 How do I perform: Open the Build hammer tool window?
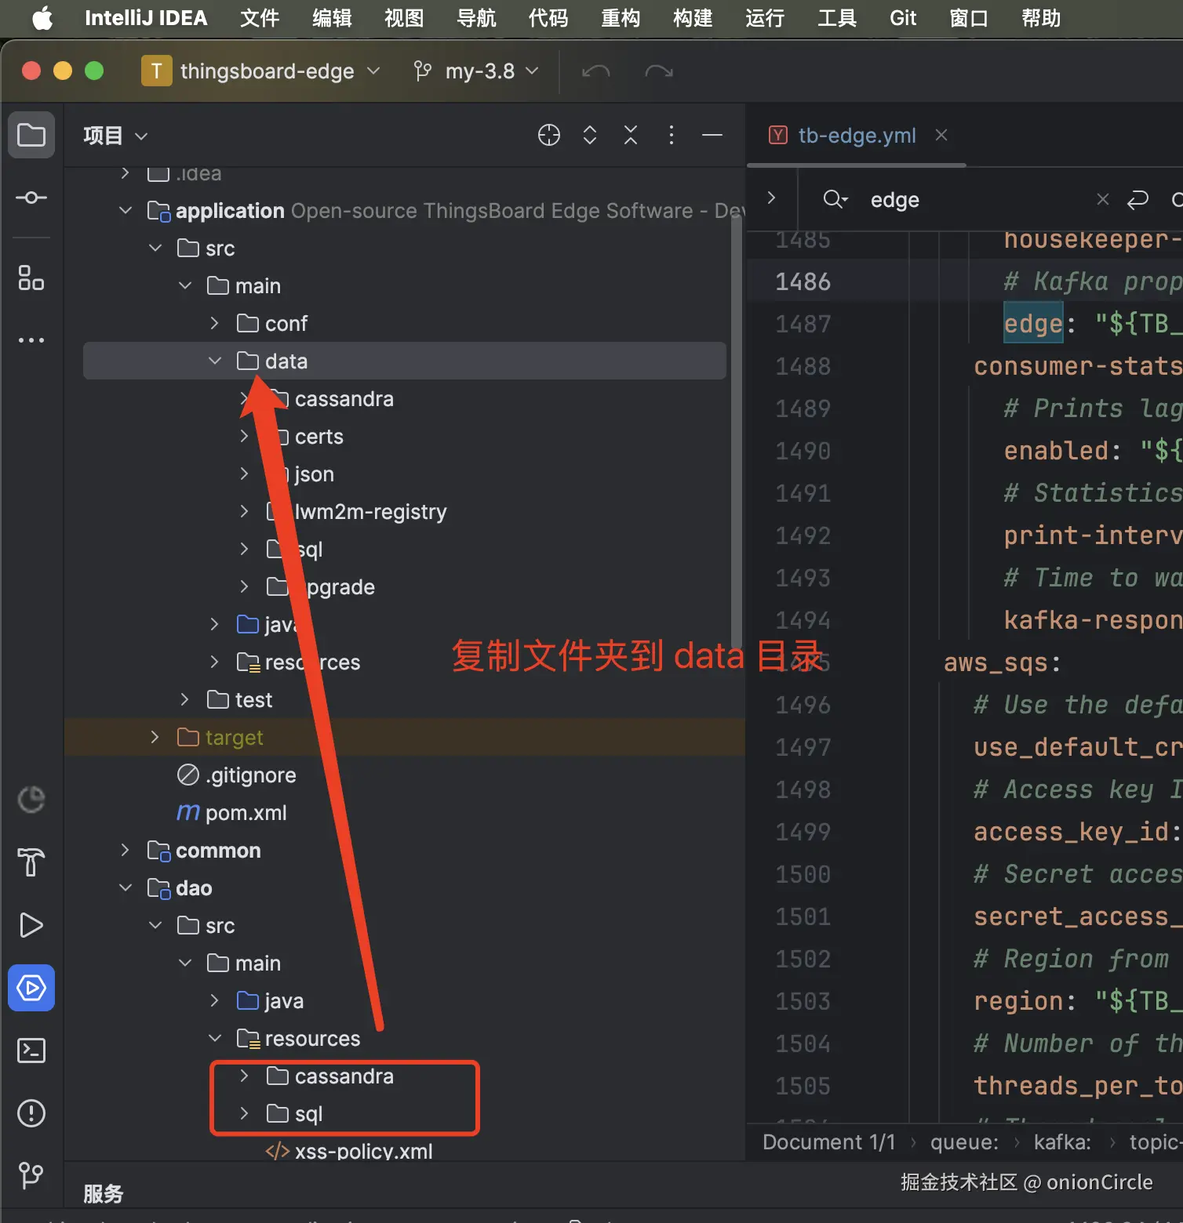31,862
